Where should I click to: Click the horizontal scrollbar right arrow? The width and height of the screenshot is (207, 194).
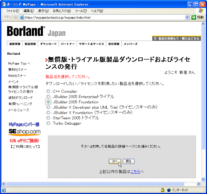click(198, 184)
